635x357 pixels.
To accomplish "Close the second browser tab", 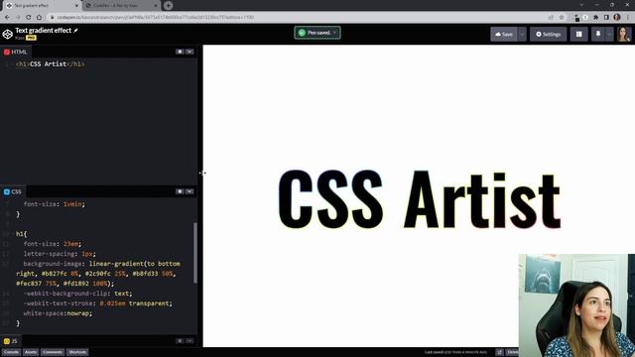I will click(156, 6).
